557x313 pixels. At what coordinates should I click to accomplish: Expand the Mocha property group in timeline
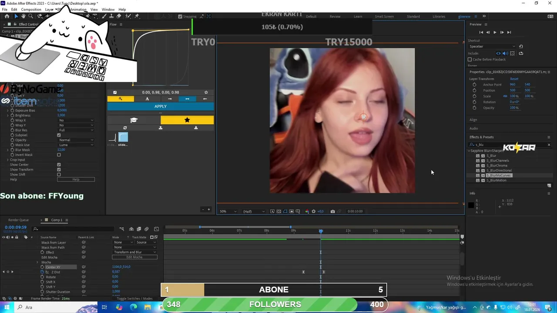tap(37, 263)
